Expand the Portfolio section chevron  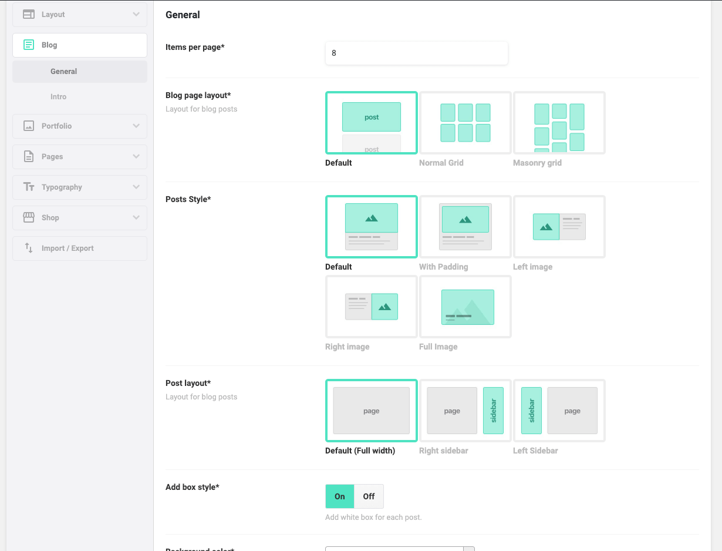(x=136, y=126)
